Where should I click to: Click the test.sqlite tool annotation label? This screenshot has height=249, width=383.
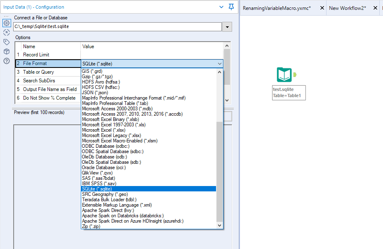[289, 93]
